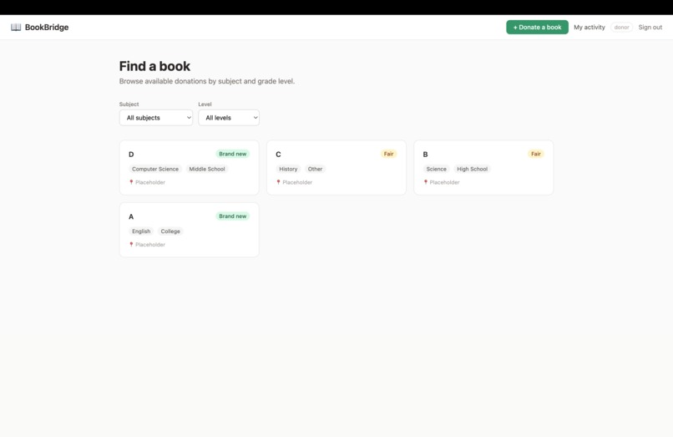Click the donor role badge

(621, 27)
